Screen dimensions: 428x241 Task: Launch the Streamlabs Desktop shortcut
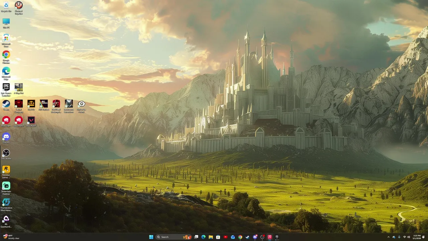tap(6, 188)
